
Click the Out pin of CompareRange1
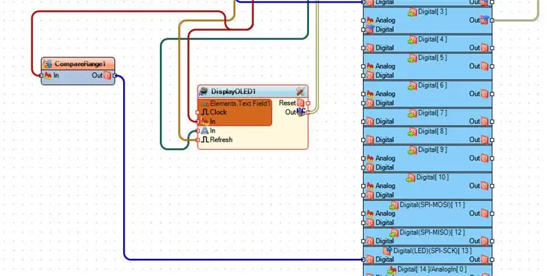coord(115,75)
